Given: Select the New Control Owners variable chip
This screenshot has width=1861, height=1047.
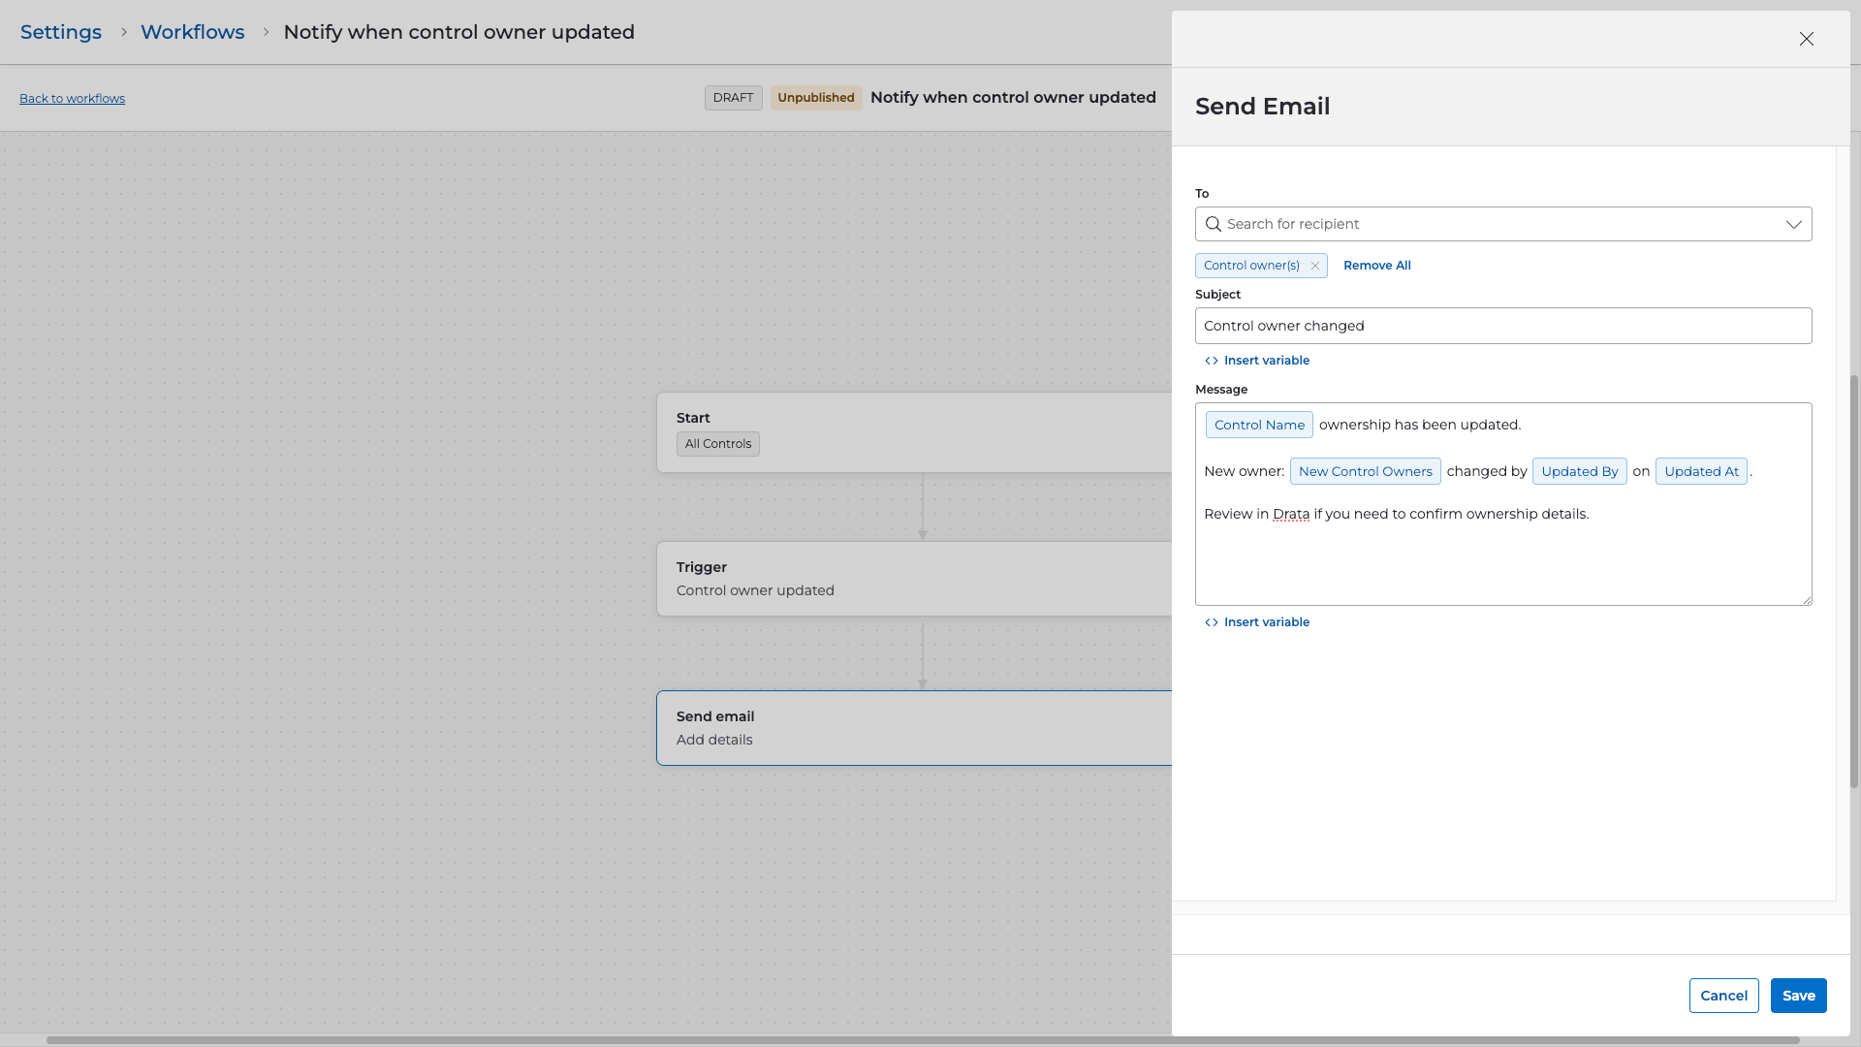Looking at the screenshot, I should 1365,471.
